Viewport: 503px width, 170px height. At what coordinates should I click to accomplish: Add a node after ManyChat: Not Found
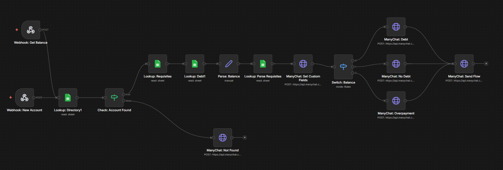245,137
